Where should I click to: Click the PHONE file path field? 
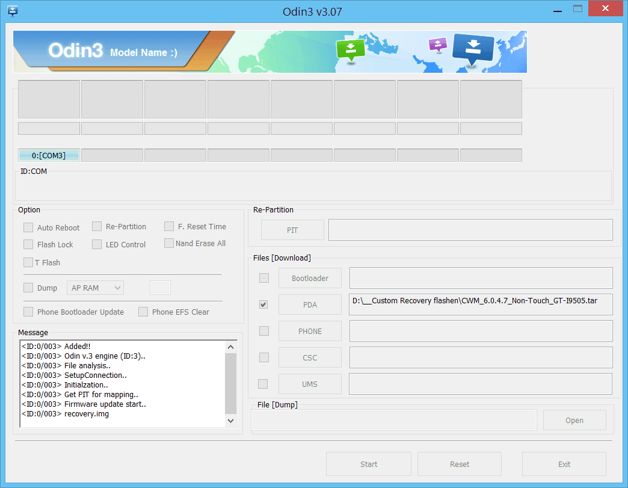[481, 331]
